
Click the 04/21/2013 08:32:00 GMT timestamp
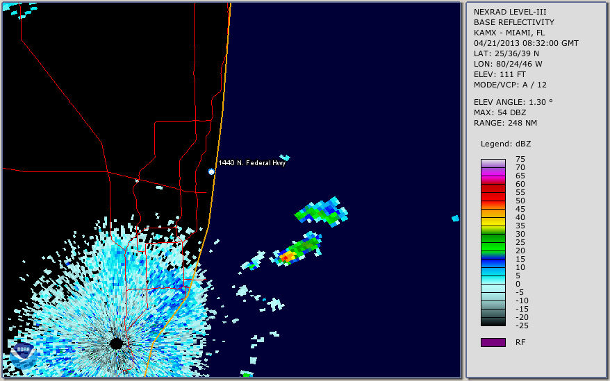[x=526, y=43]
